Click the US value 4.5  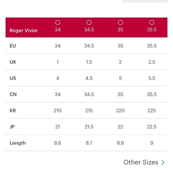click(89, 78)
